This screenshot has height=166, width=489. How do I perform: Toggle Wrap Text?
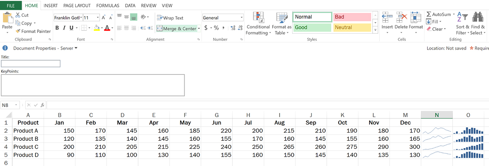(170, 18)
